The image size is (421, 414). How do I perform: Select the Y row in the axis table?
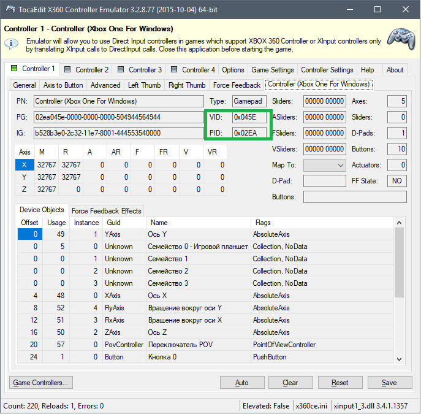click(x=121, y=177)
